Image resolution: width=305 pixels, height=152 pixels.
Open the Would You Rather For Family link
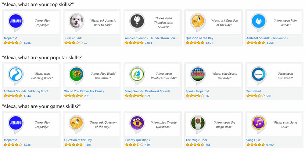(x=84, y=91)
